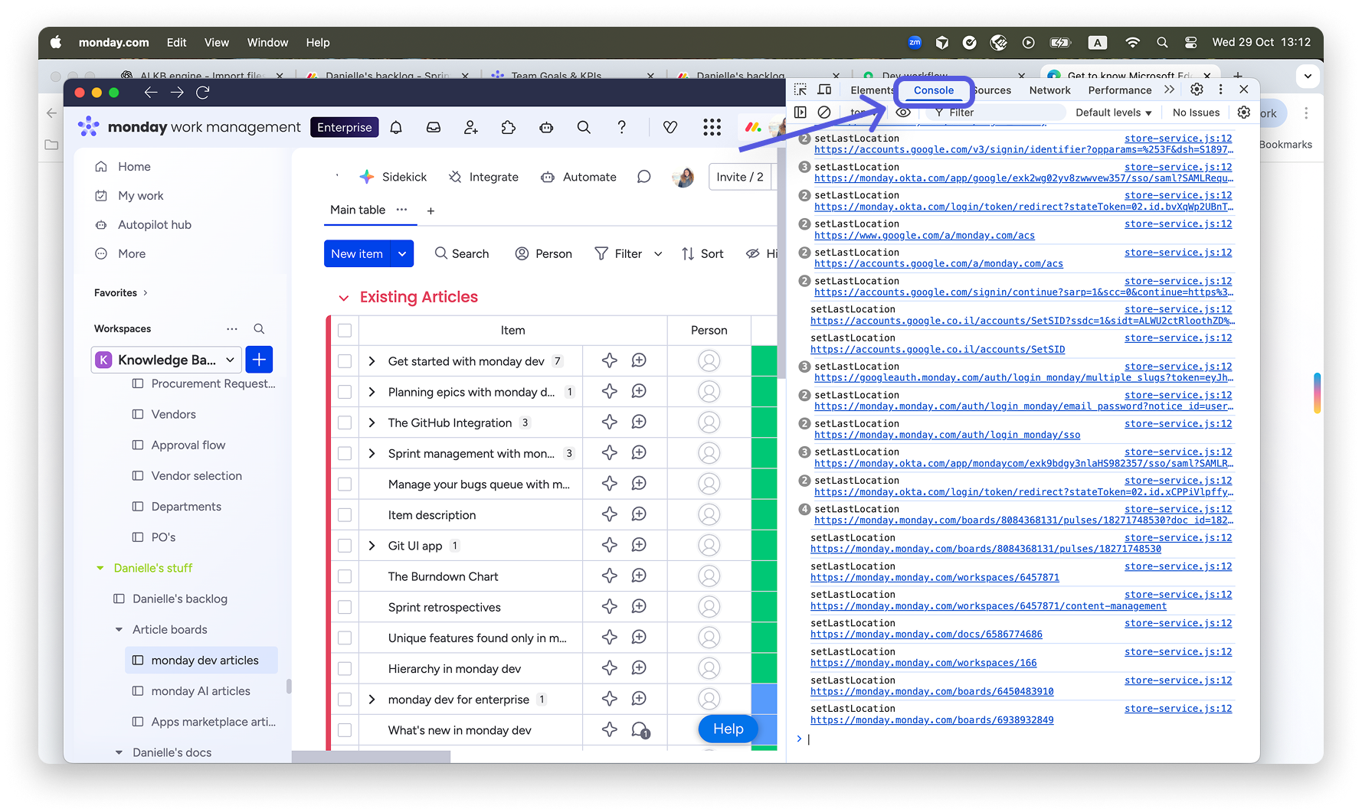Viewport: 1362px width, 809px height.
Task: Select the inspect element picker icon
Action: [801, 90]
